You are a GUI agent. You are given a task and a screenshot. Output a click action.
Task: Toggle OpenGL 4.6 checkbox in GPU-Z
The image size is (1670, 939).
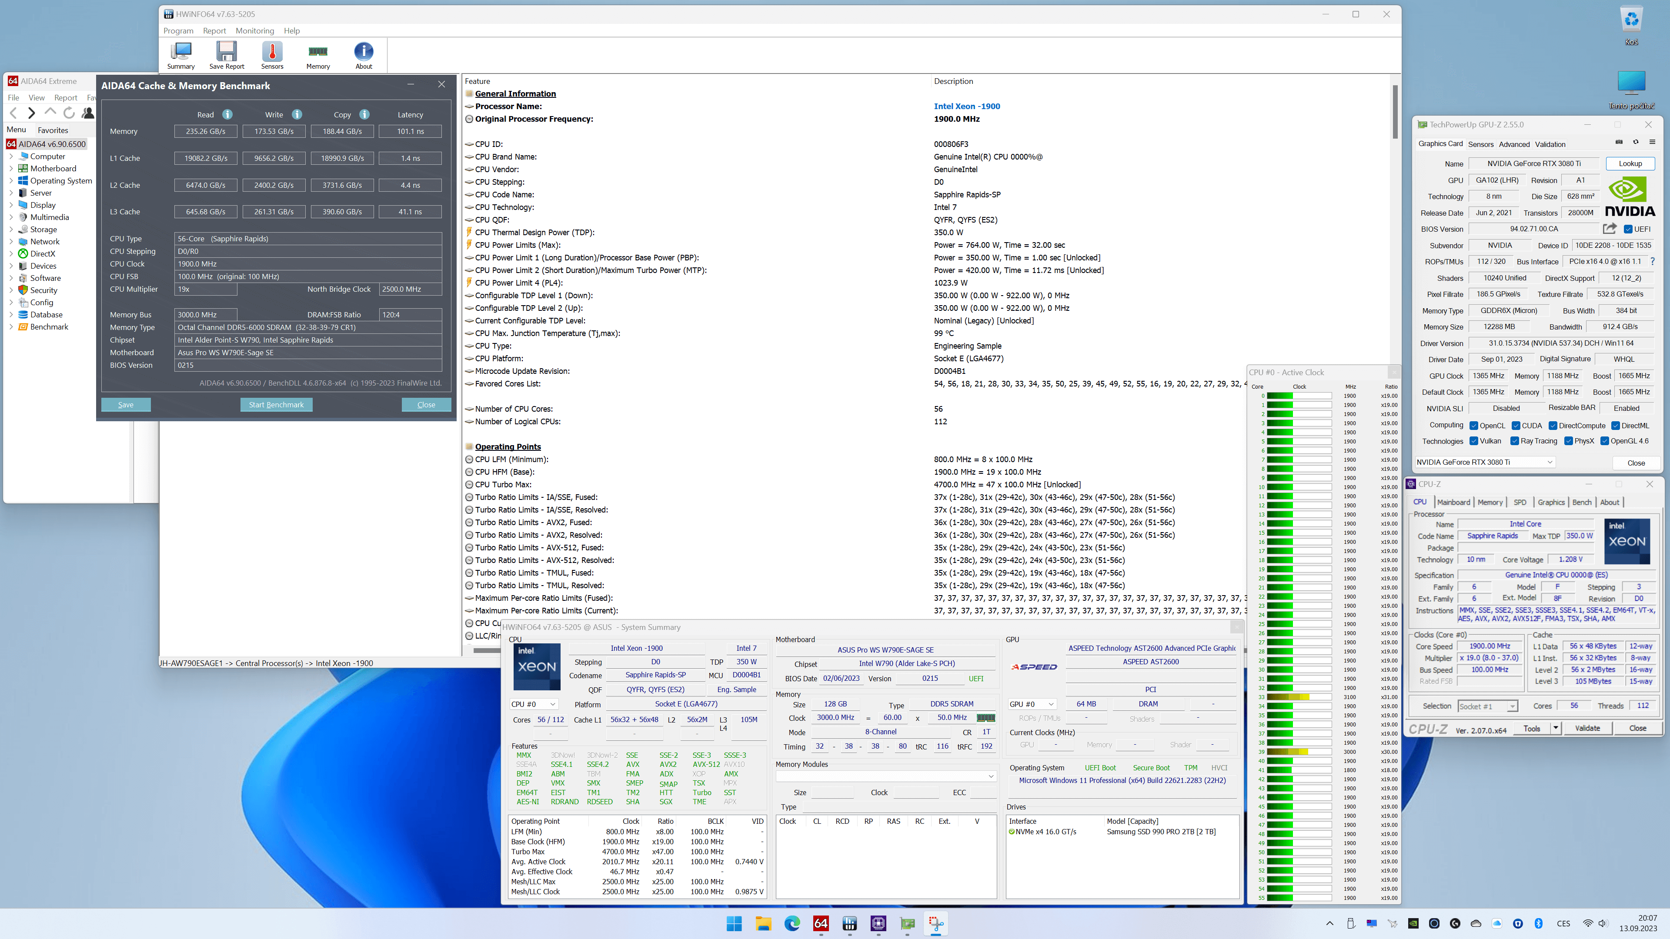coord(1604,441)
